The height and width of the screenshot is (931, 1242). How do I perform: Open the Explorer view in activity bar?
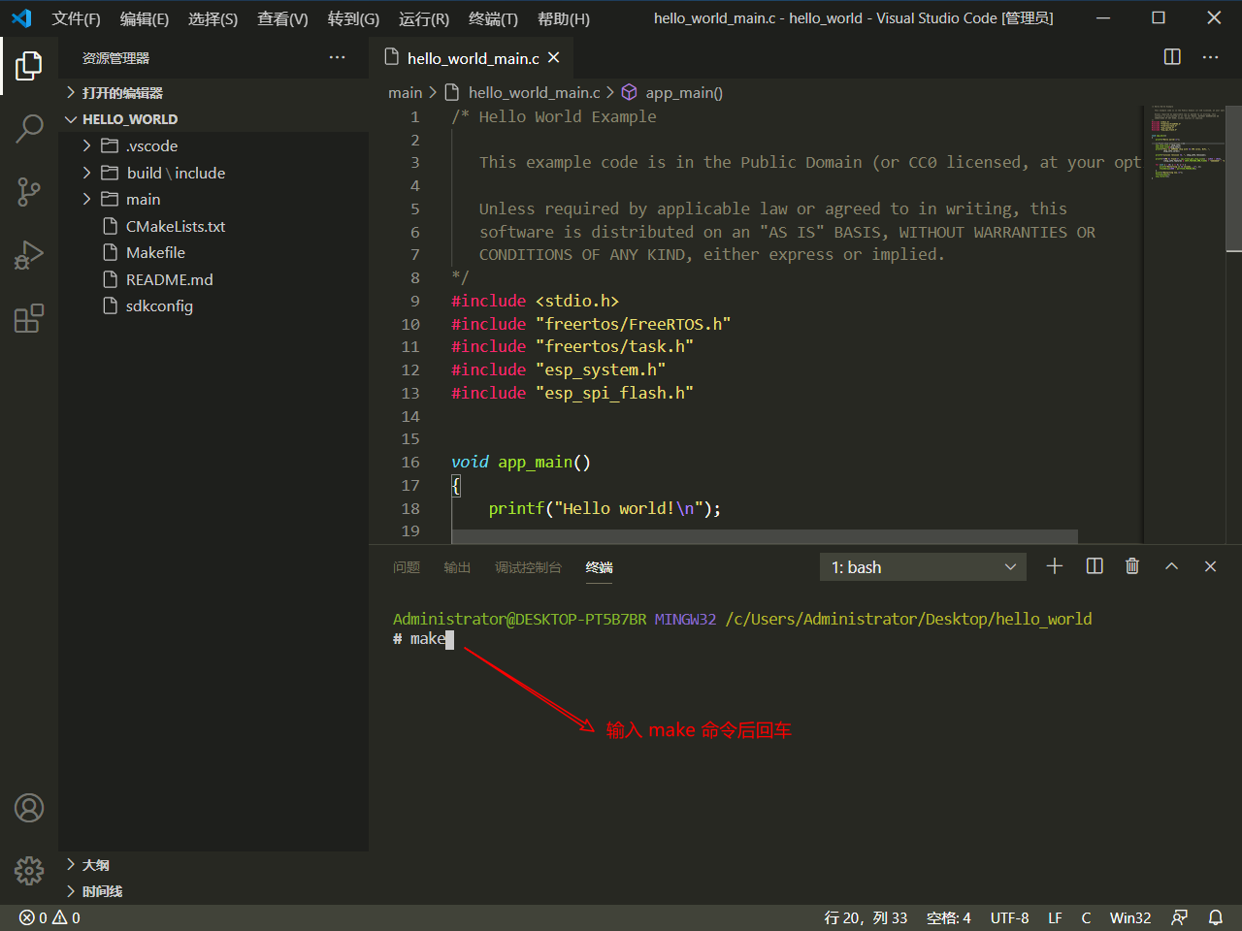pos(29,66)
